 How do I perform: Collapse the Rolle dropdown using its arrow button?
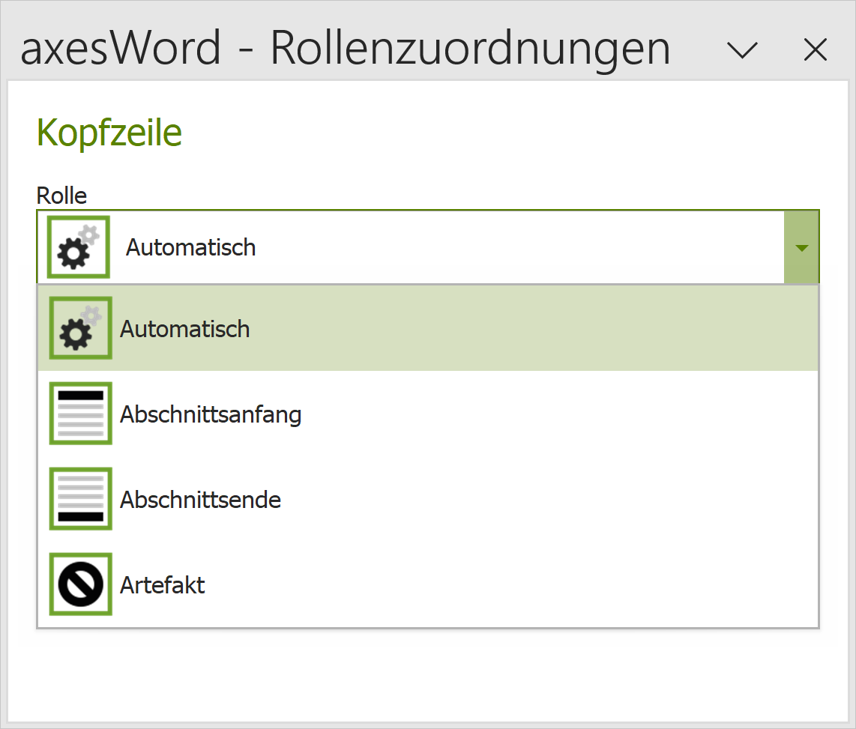[x=801, y=247]
